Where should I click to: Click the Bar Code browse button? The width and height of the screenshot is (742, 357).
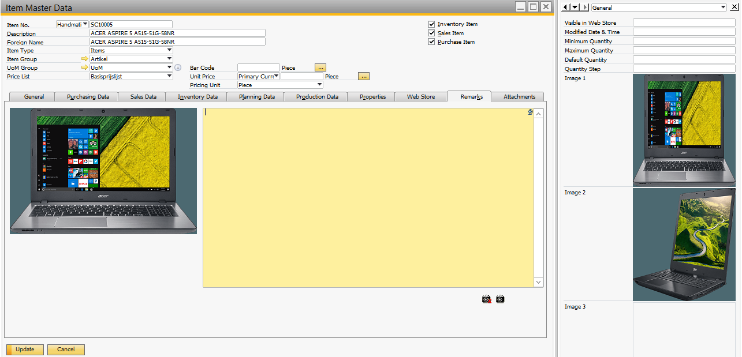point(320,67)
